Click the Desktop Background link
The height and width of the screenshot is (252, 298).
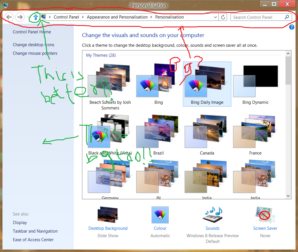(x=108, y=228)
